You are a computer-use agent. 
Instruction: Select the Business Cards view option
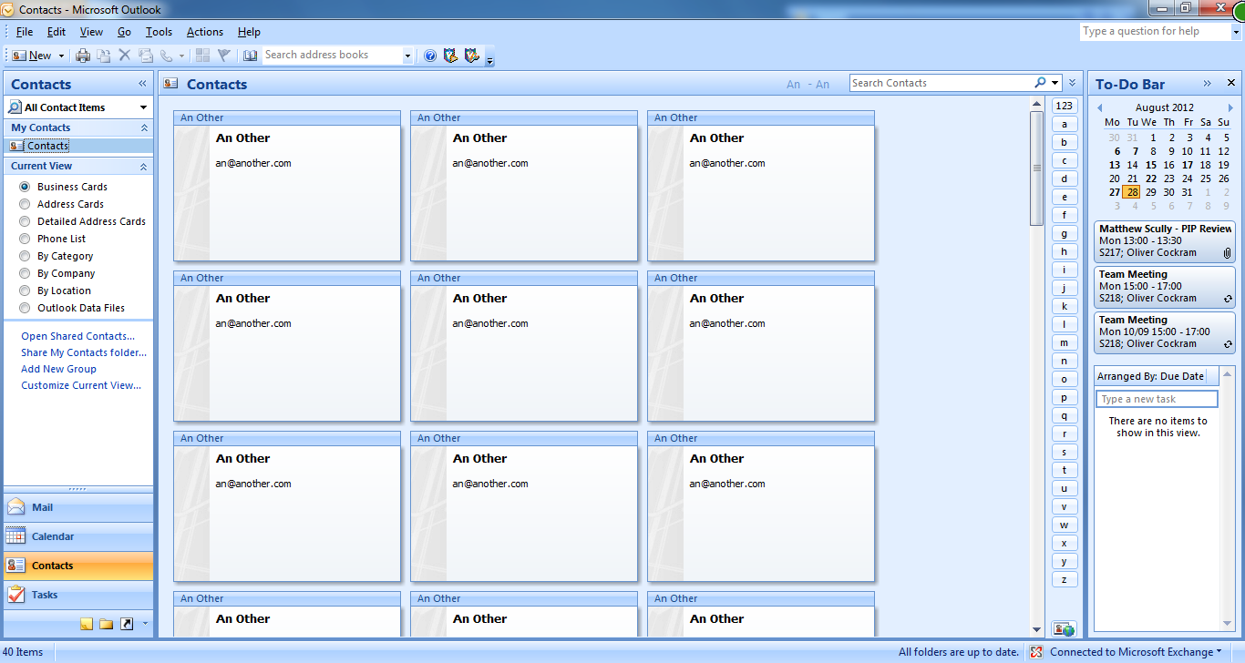pos(25,187)
